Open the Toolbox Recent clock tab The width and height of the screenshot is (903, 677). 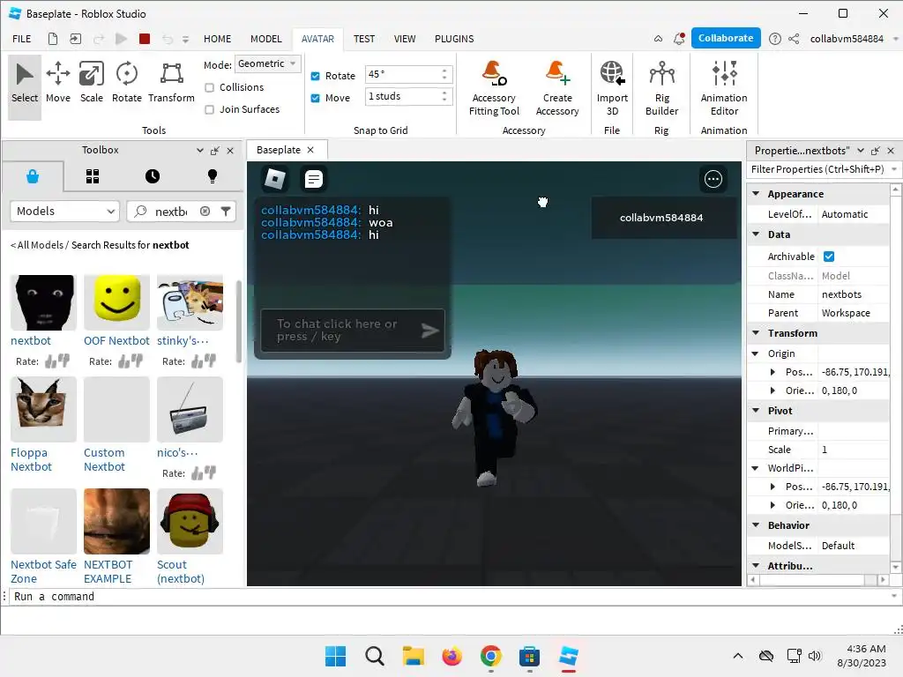(152, 176)
